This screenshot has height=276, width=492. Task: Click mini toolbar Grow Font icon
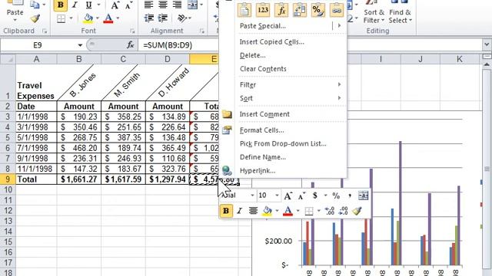point(288,196)
